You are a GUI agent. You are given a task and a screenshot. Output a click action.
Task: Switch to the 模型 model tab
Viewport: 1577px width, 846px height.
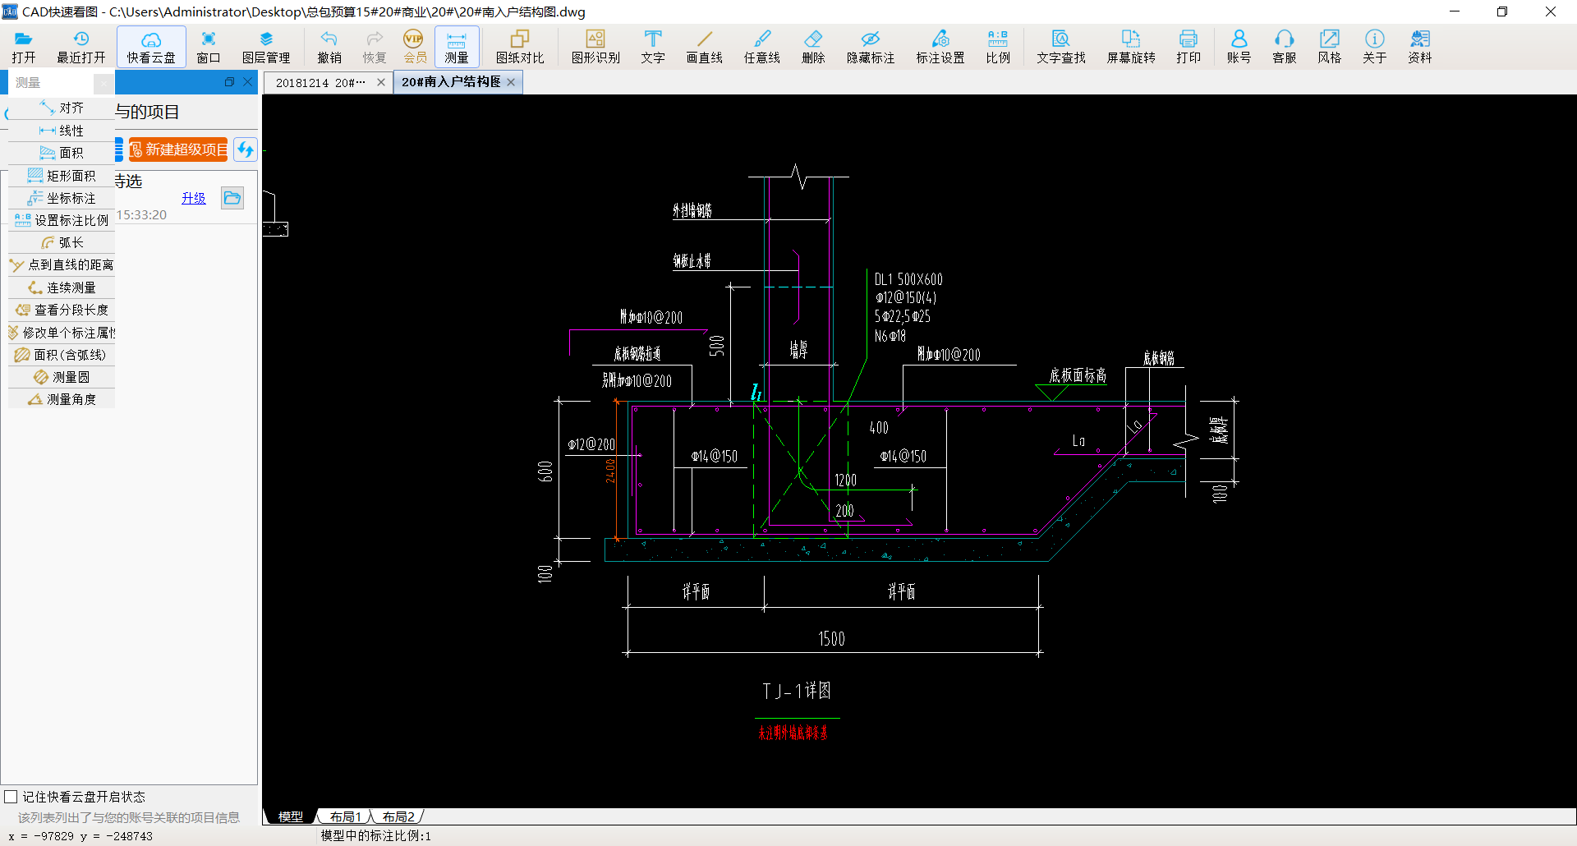coord(290,816)
